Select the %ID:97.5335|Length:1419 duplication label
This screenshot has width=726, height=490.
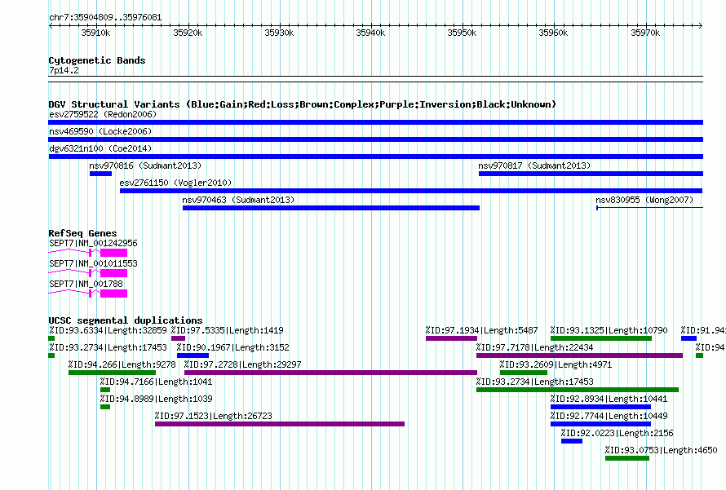228,330
